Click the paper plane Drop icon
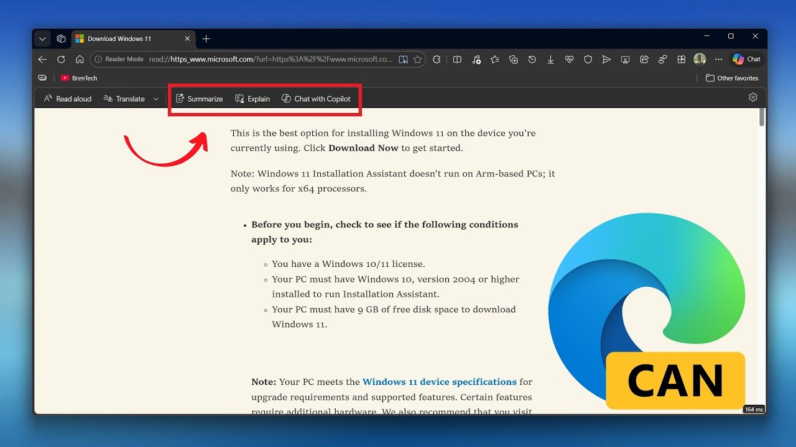The width and height of the screenshot is (796, 447). click(x=606, y=60)
